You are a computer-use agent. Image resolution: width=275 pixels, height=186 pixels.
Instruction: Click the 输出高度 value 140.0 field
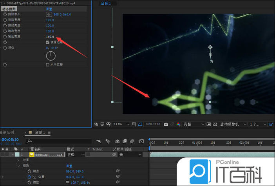pyautogui.click(x=50, y=36)
